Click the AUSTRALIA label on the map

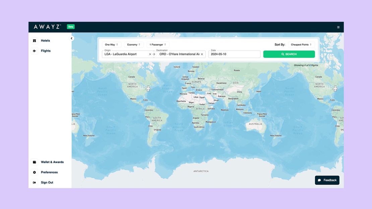[255, 124]
